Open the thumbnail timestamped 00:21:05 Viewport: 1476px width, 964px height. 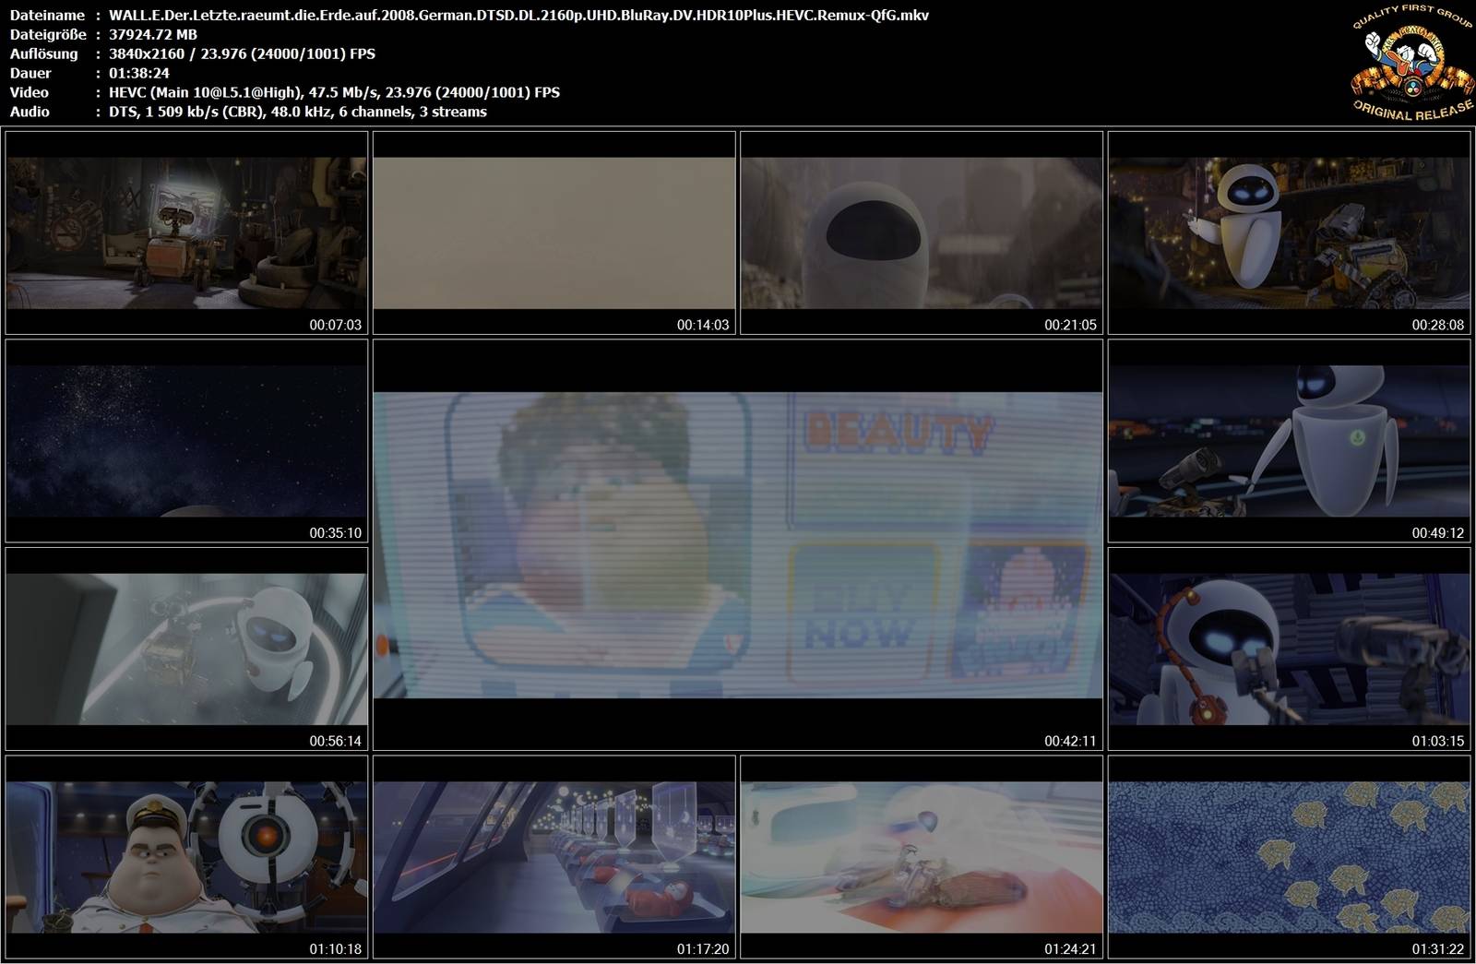tap(922, 232)
